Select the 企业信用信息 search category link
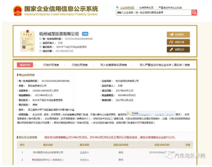This screenshot has height=167, width=212. point(127,8)
